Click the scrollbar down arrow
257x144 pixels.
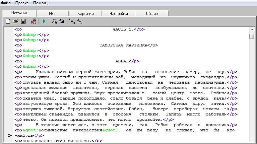pyautogui.click(x=252, y=139)
